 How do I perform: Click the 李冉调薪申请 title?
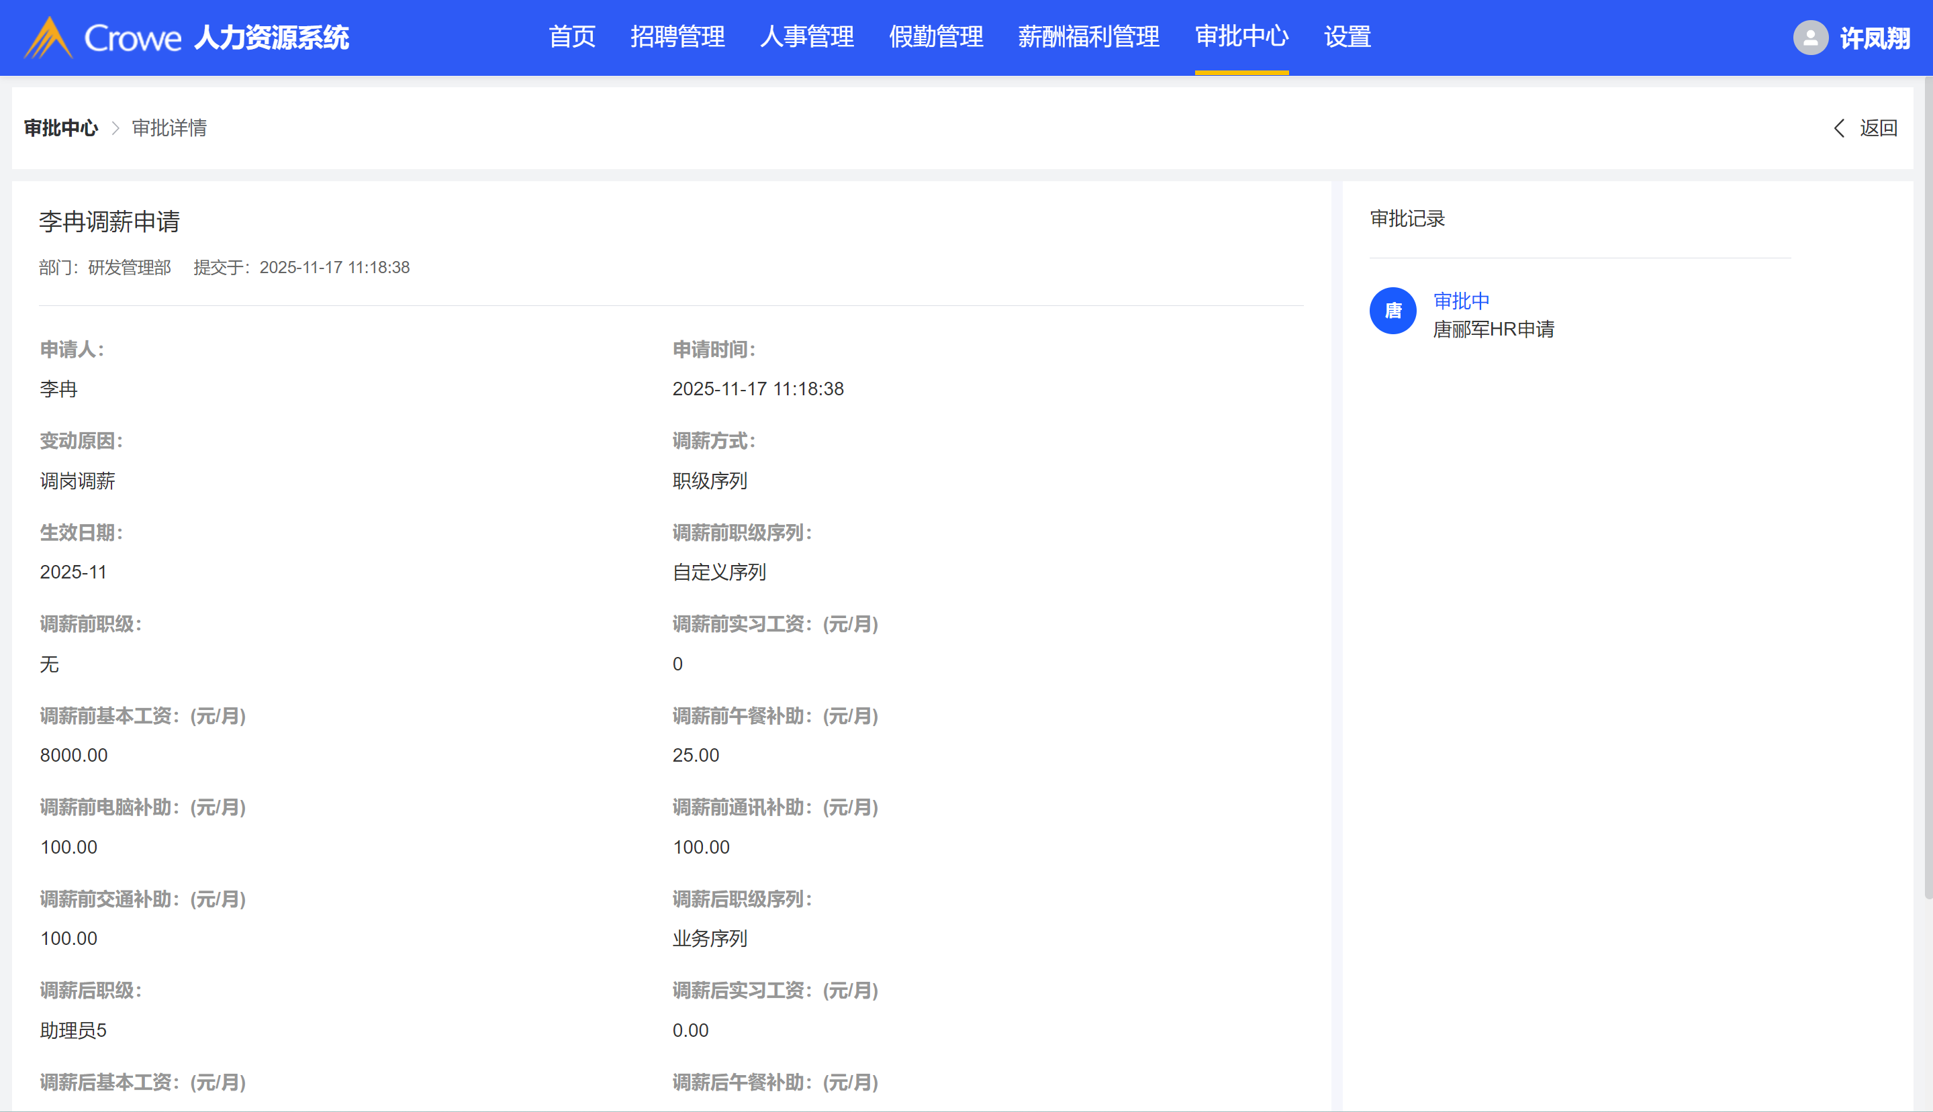click(x=109, y=221)
